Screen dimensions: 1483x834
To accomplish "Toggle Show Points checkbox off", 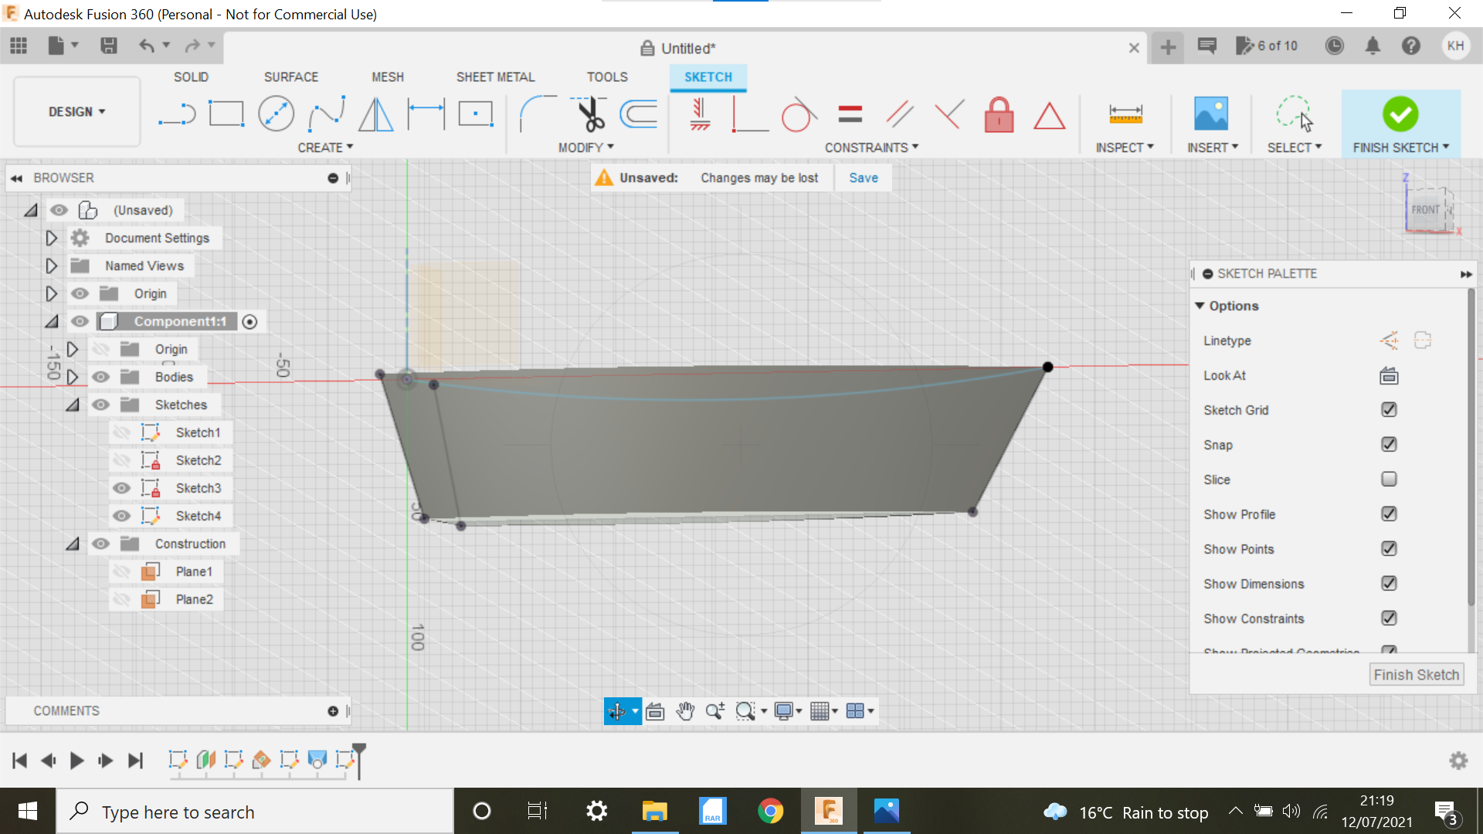I will click(x=1388, y=548).
